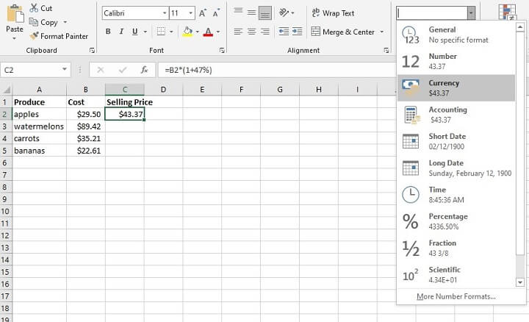Open Font settings dialog launcher

[x=222, y=50]
